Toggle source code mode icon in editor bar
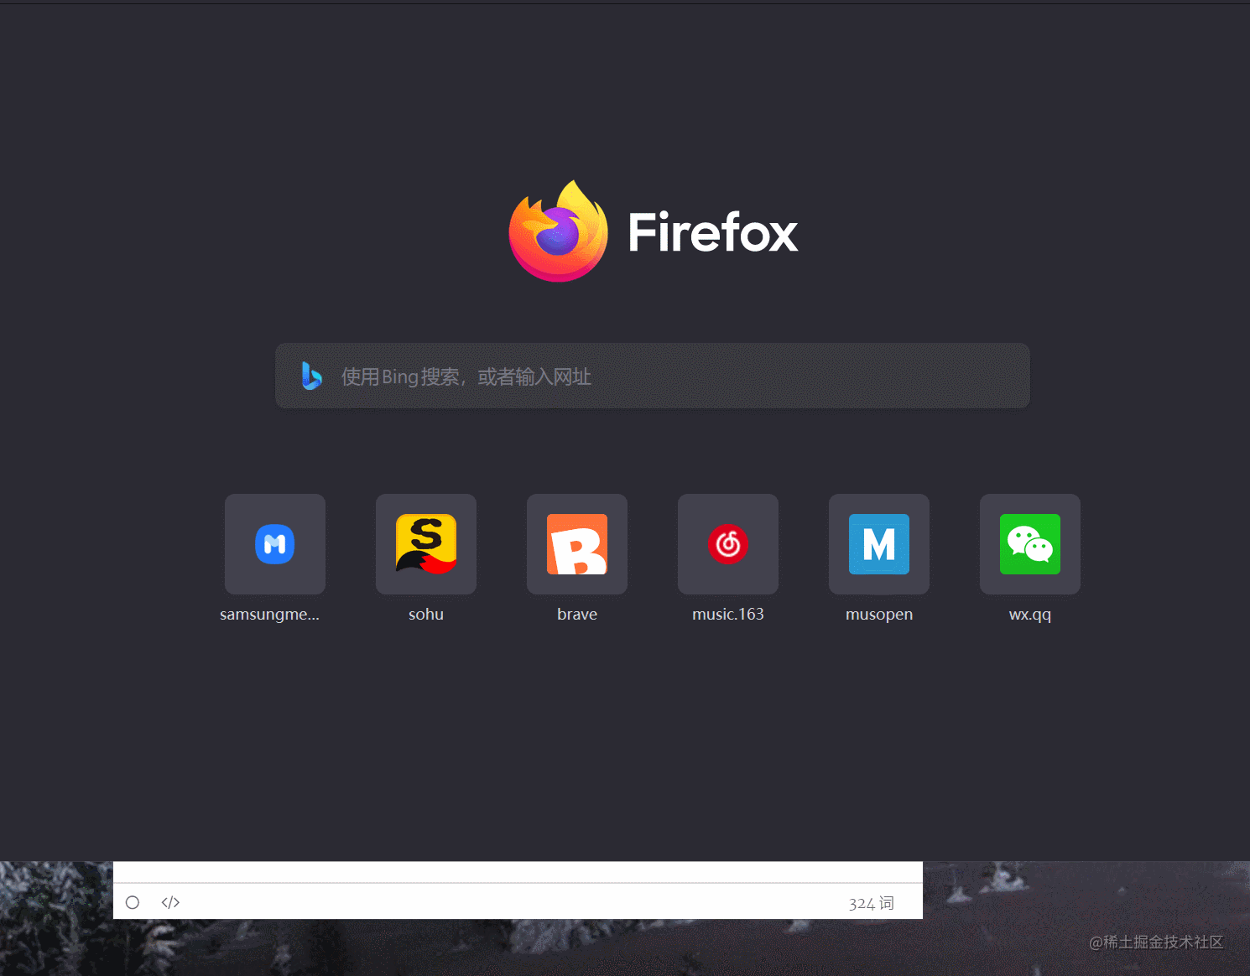This screenshot has width=1250, height=976. tap(170, 902)
